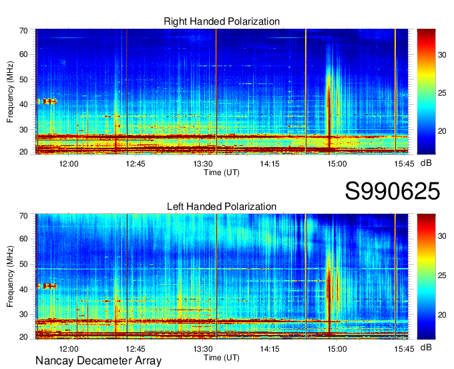454x369 pixels.
Task: Click 'Time (UT)' label under Right Handed plot
Action: click(222, 172)
